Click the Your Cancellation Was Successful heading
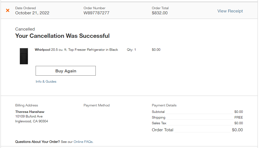 point(62,36)
